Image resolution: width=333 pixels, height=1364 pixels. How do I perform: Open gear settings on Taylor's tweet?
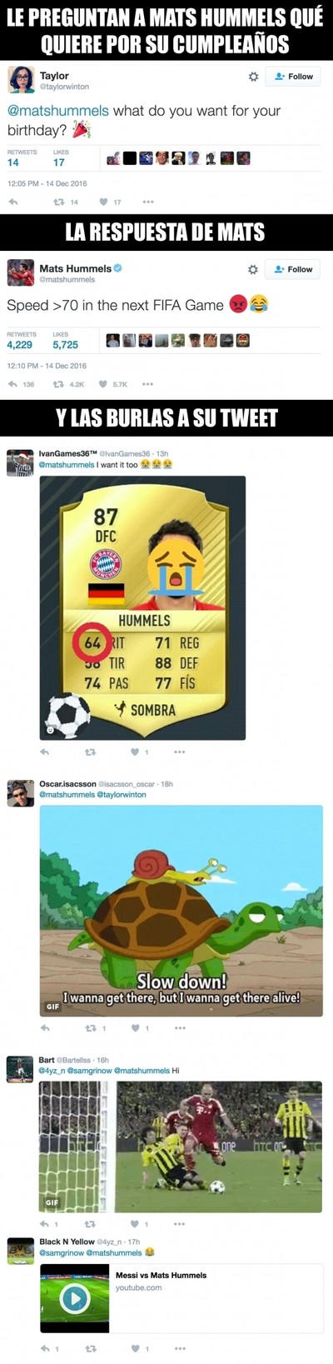click(253, 77)
